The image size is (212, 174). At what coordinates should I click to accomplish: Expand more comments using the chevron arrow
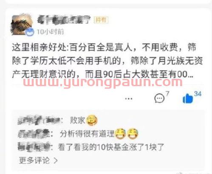coord(56,160)
